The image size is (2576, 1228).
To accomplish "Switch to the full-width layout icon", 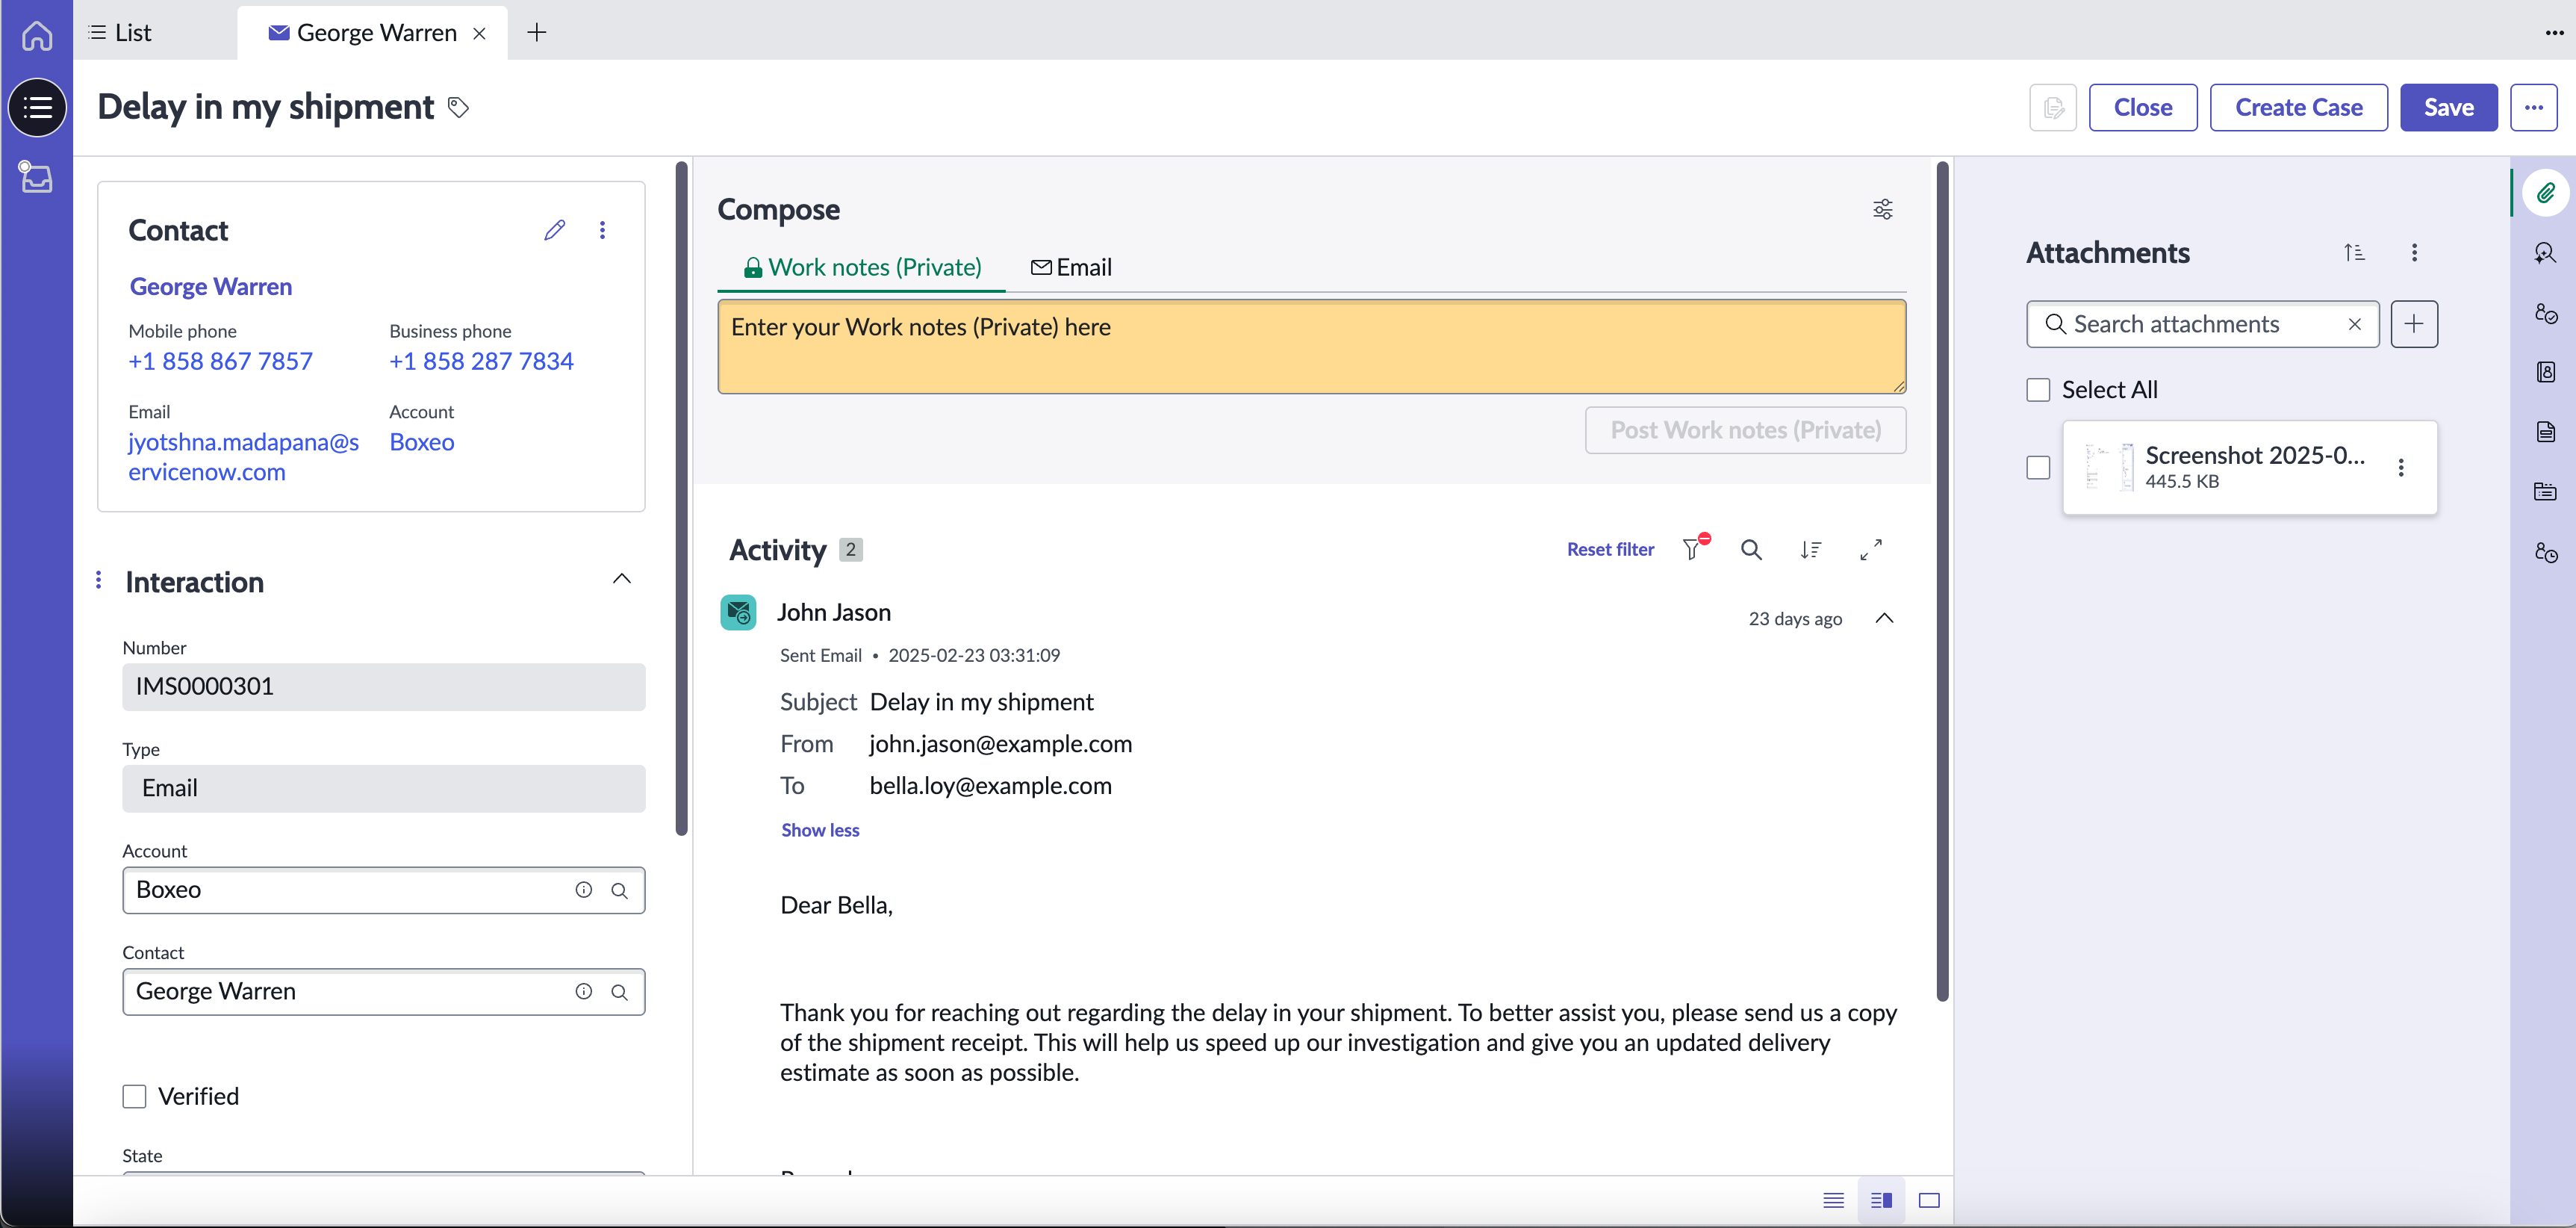I will [x=1929, y=1200].
